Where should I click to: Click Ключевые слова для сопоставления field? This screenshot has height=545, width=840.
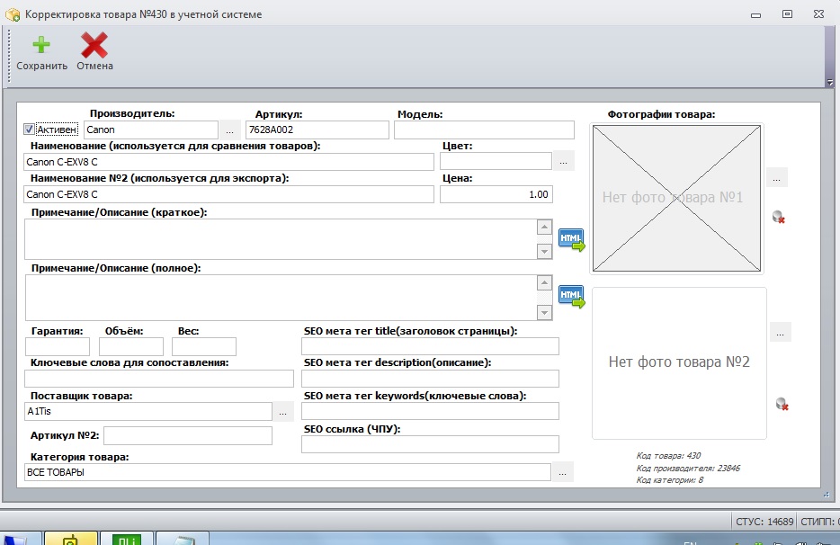tap(159, 379)
